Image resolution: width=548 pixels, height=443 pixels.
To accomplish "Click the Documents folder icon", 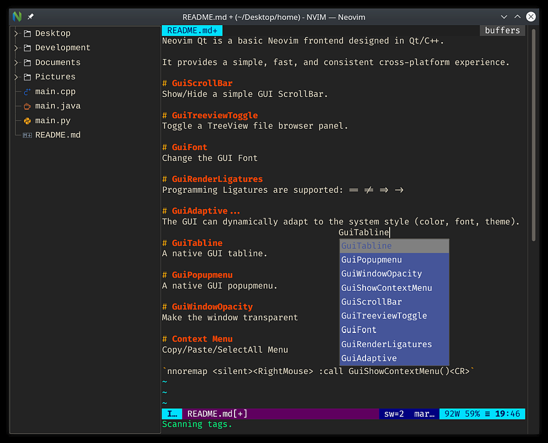I will (27, 62).
